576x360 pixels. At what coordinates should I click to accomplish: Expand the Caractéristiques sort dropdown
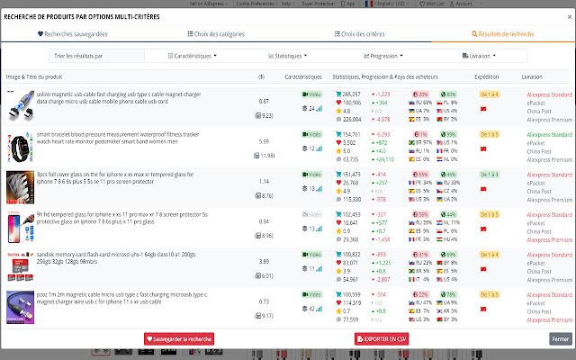pyautogui.click(x=193, y=56)
